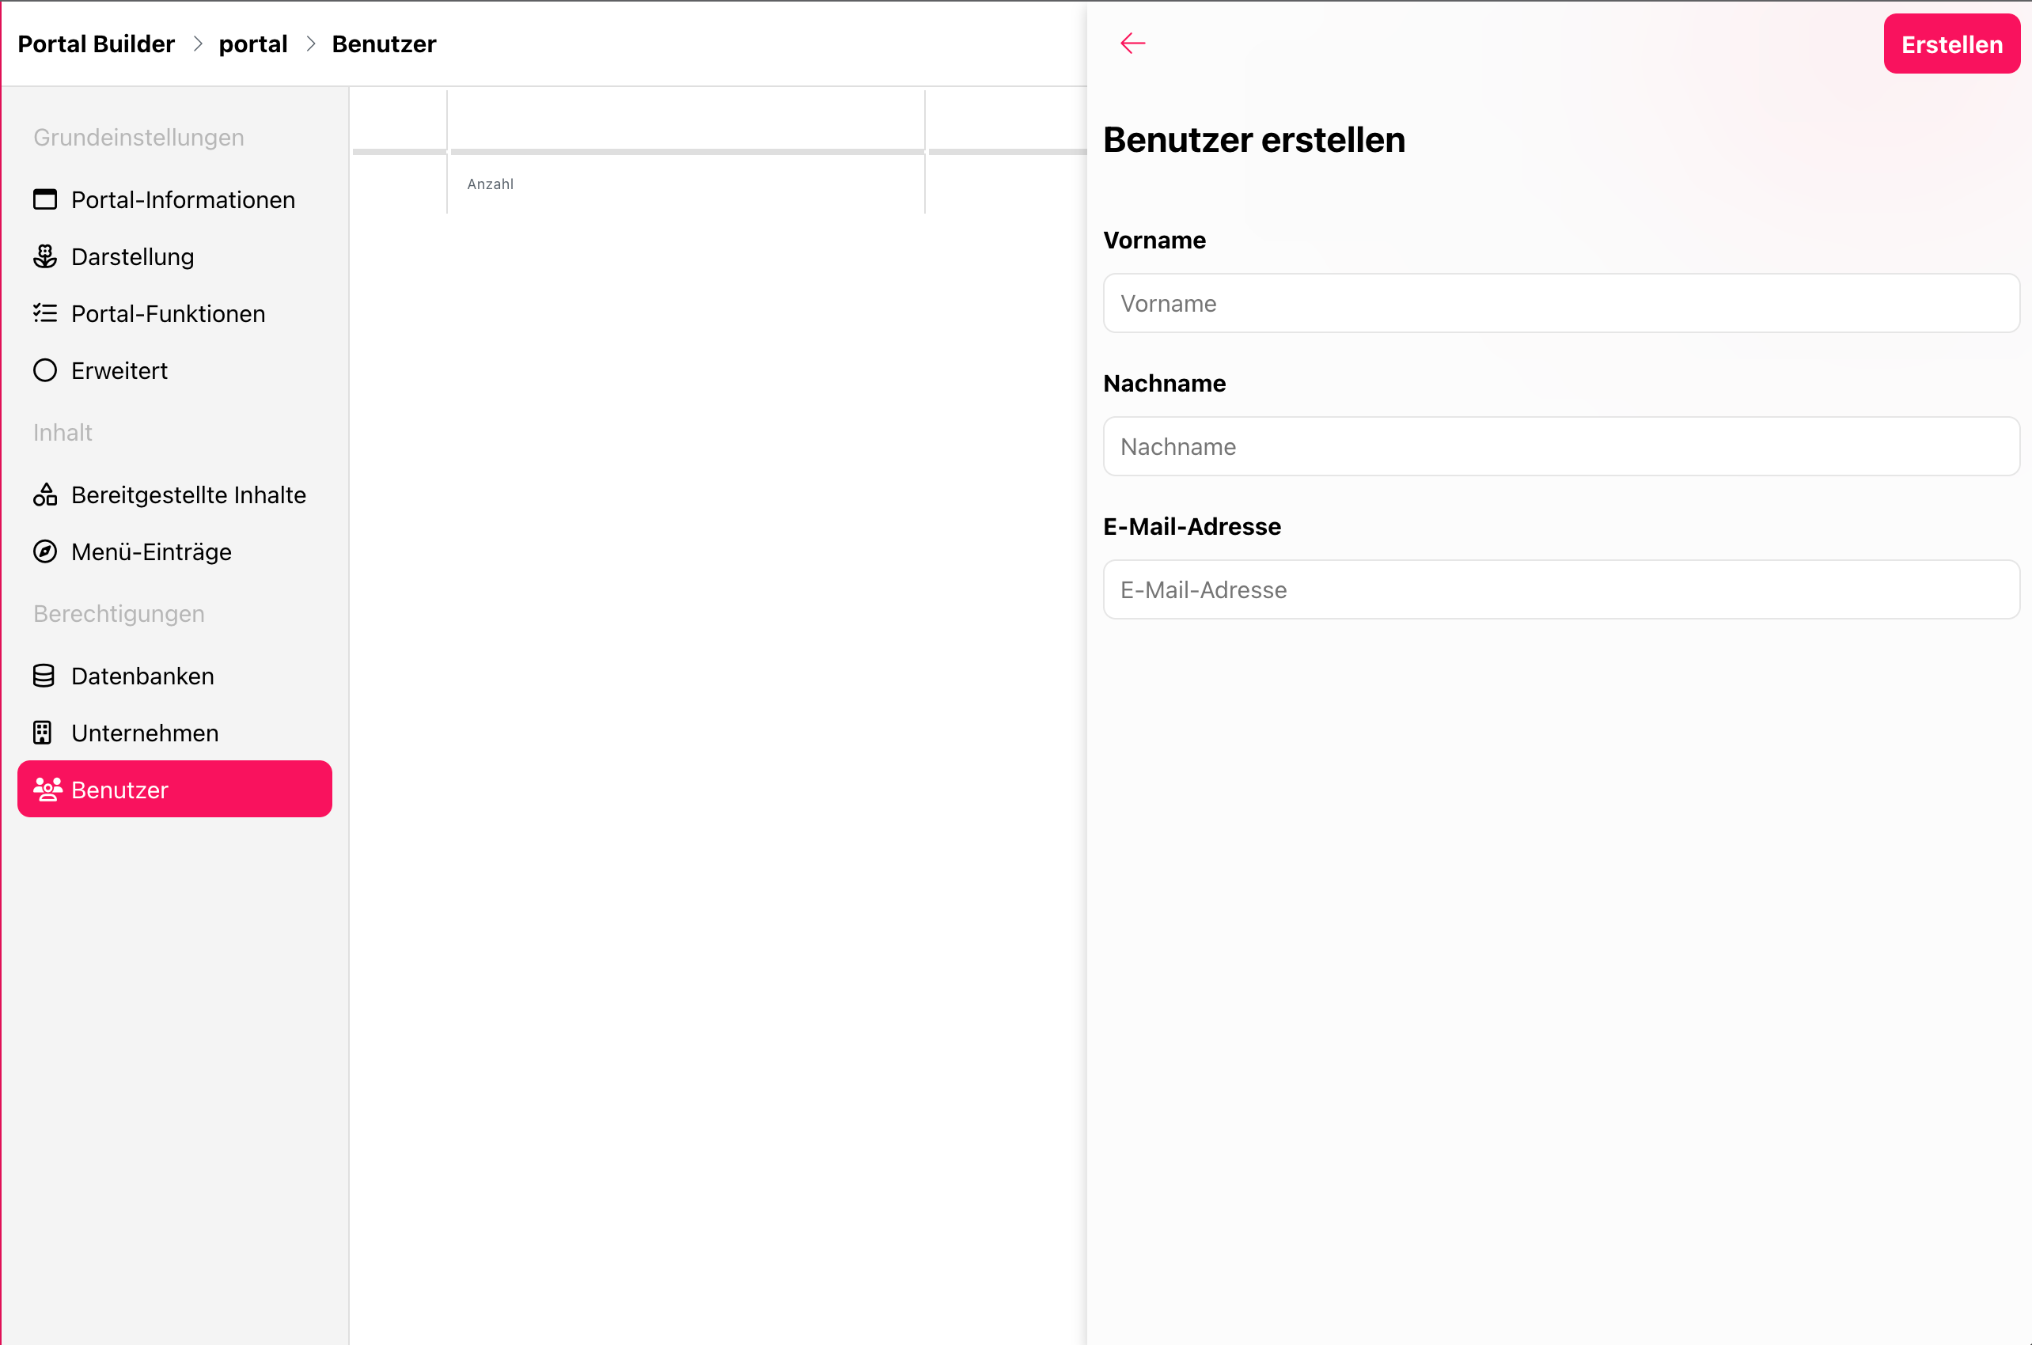Click the Datenbanken database icon
The image size is (2032, 1345).
coord(43,676)
